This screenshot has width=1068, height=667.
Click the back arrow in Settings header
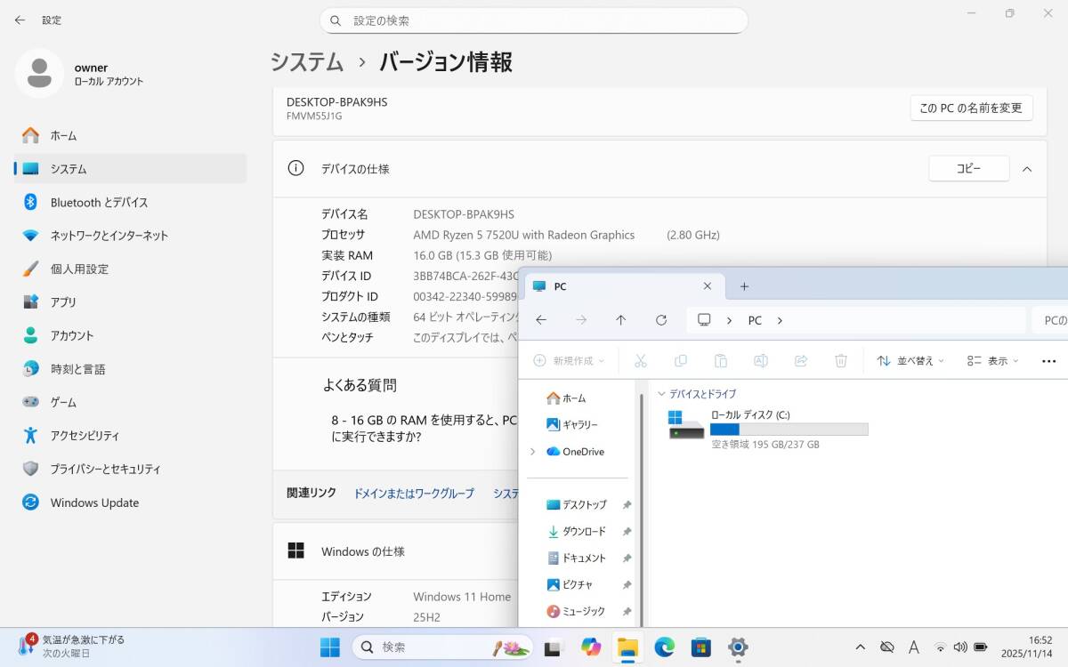pos(20,20)
